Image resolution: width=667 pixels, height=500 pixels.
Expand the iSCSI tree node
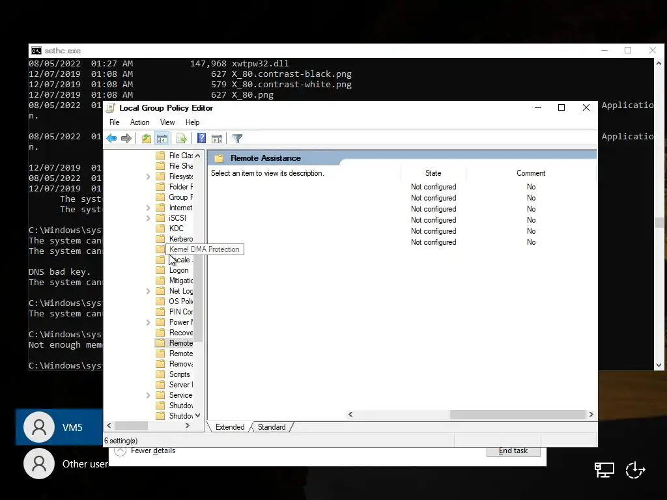click(x=148, y=218)
